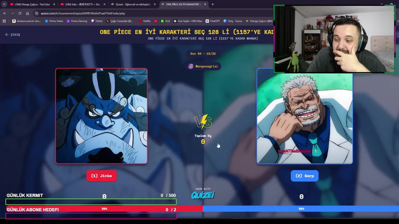Select the ONE PIECE EN İYİ KARAKTERİ tab

184,4
